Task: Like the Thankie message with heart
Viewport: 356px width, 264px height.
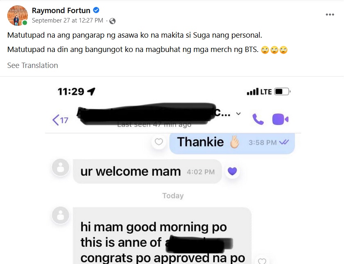Action: click(x=159, y=142)
